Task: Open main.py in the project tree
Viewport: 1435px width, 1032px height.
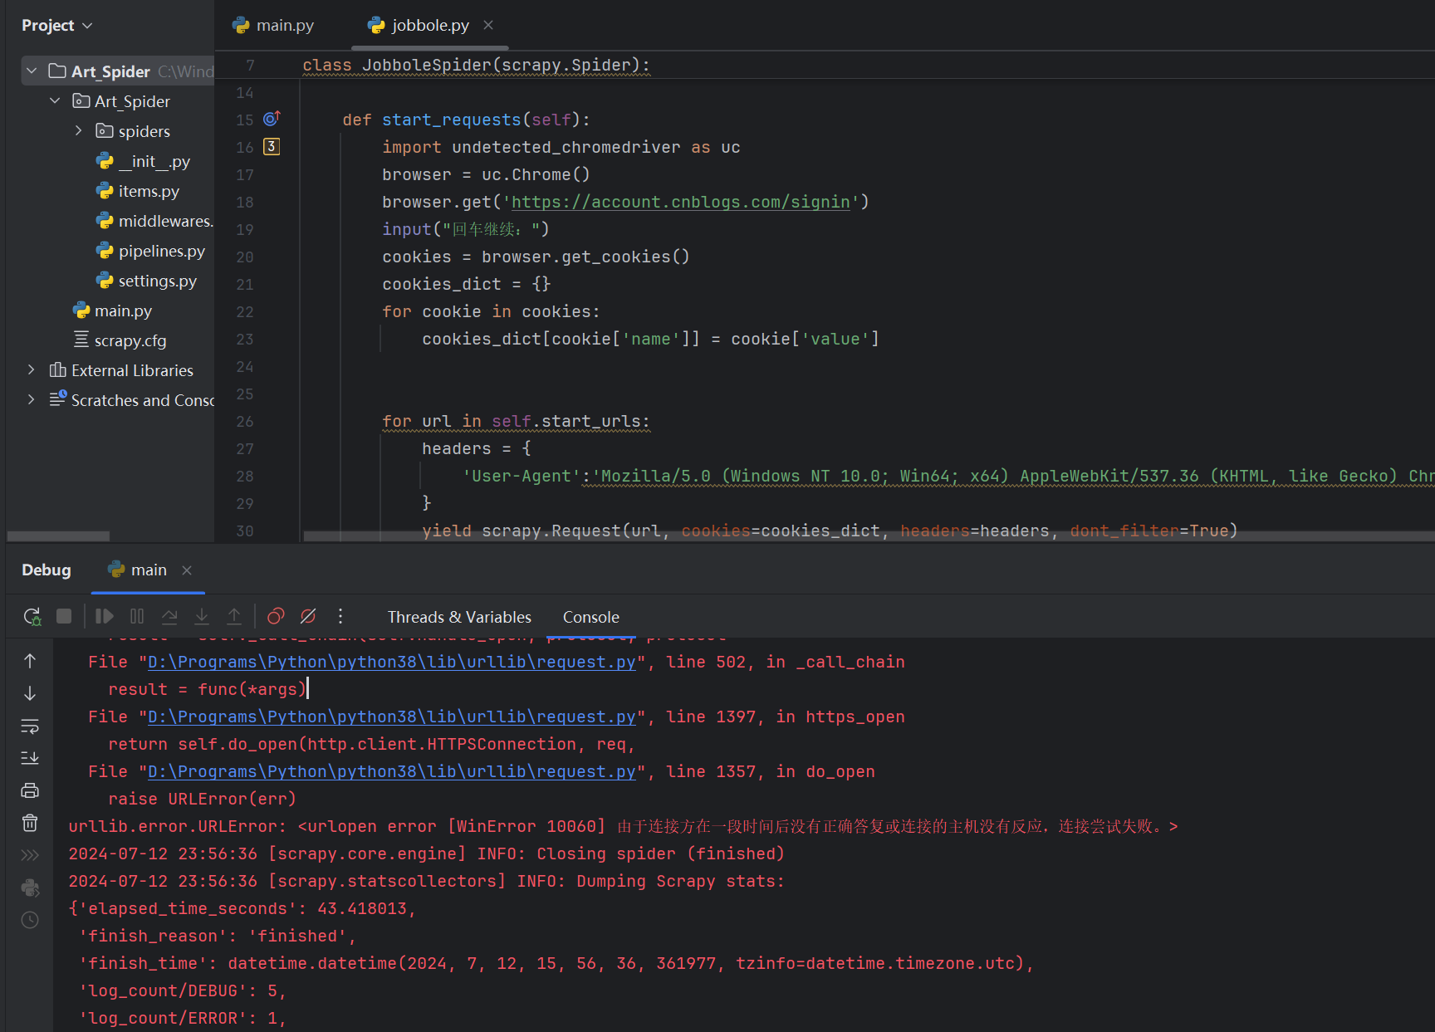Action: pyautogui.click(x=112, y=311)
